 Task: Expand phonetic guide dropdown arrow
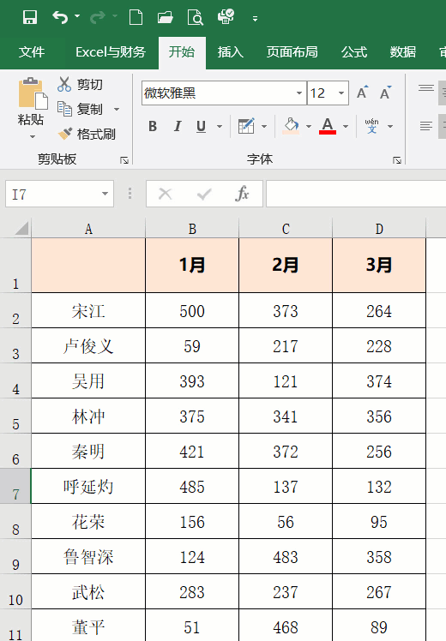coord(390,126)
